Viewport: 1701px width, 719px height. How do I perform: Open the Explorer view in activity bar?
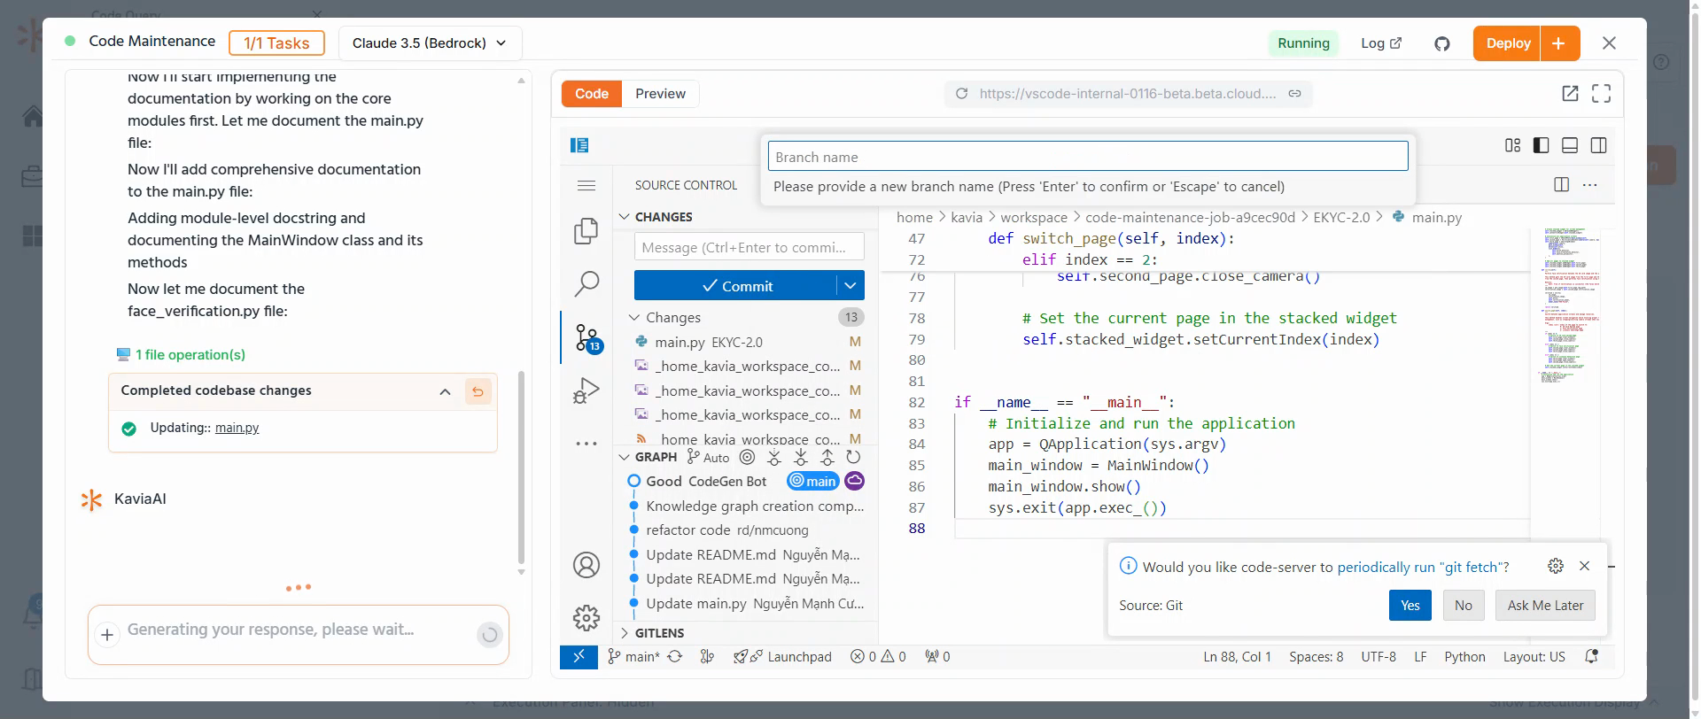pyautogui.click(x=586, y=231)
